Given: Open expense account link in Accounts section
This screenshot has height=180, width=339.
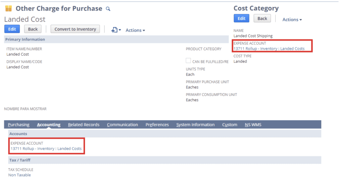Looking at the screenshot, I should 46,149.
